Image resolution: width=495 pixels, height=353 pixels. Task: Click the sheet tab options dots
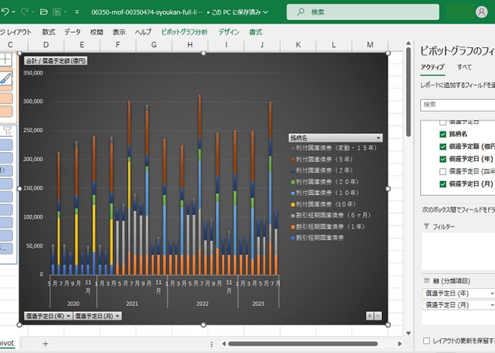coord(212,344)
